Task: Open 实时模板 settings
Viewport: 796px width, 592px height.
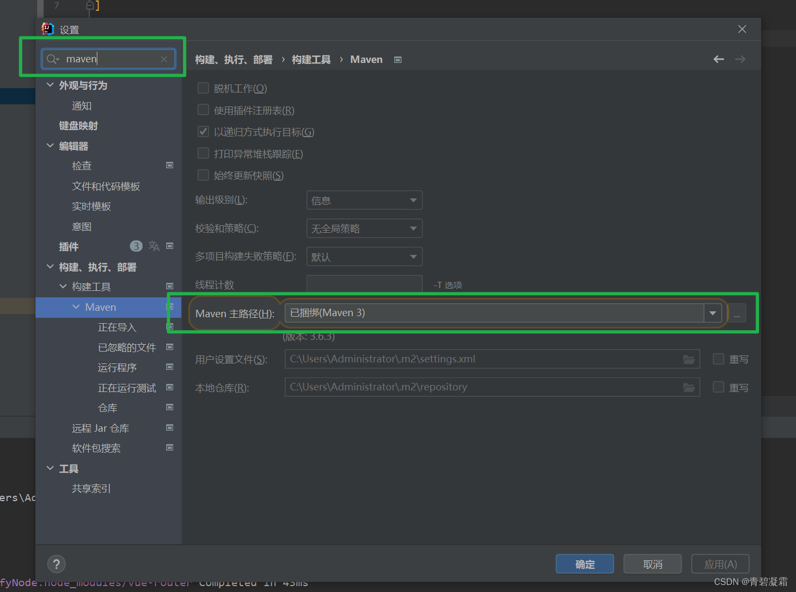Action: [91, 206]
